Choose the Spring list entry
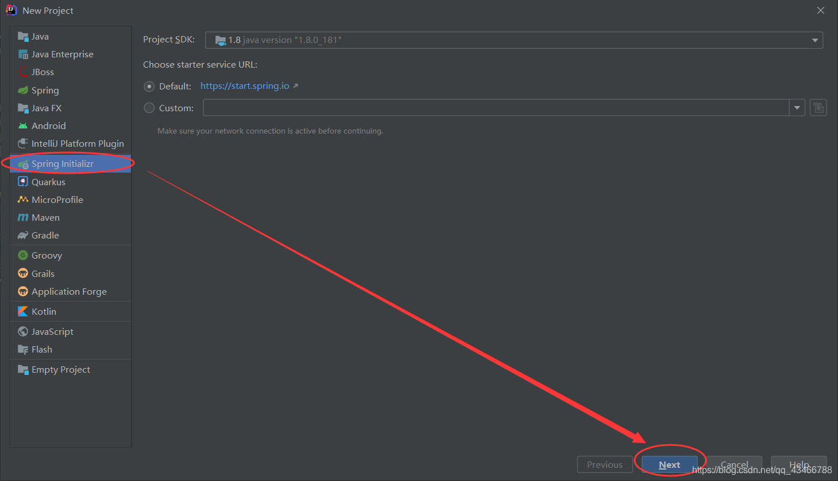The height and width of the screenshot is (481, 838). pos(71,91)
